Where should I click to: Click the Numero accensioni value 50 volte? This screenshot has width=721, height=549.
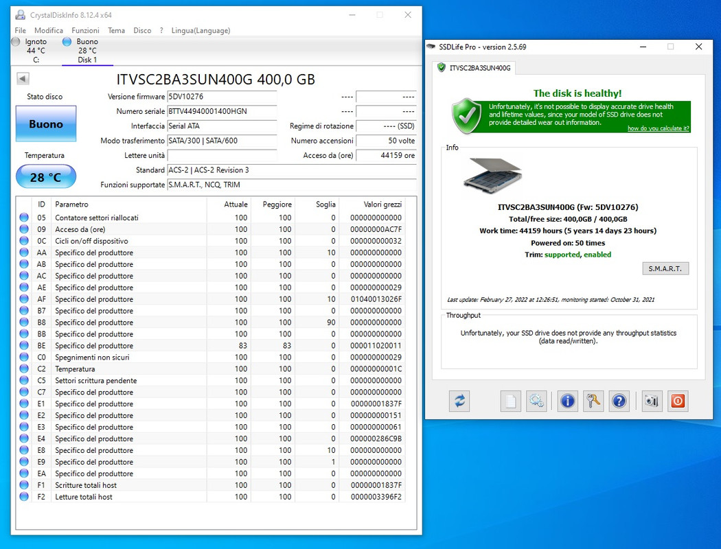[x=386, y=141]
